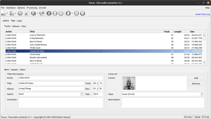Click the add audio files icon

click(x=3, y=13)
